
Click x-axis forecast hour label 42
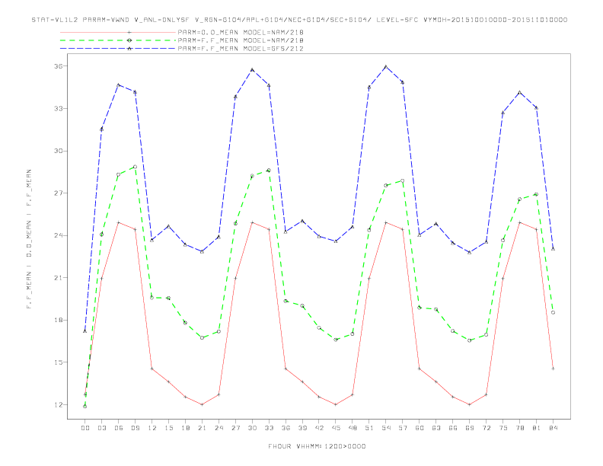[319, 428]
